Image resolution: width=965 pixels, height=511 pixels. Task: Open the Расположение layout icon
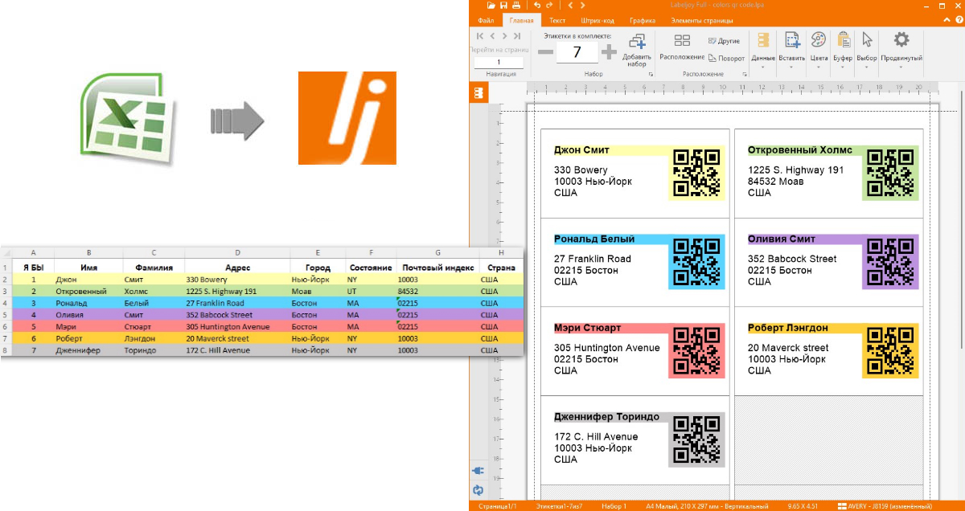point(682,47)
